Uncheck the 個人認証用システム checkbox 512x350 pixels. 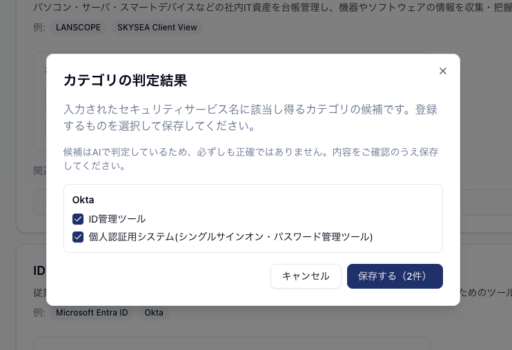(78, 236)
